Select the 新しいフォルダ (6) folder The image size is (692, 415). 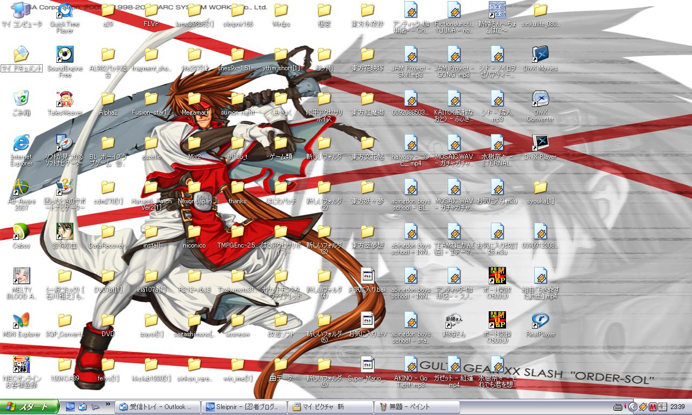coord(324,371)
